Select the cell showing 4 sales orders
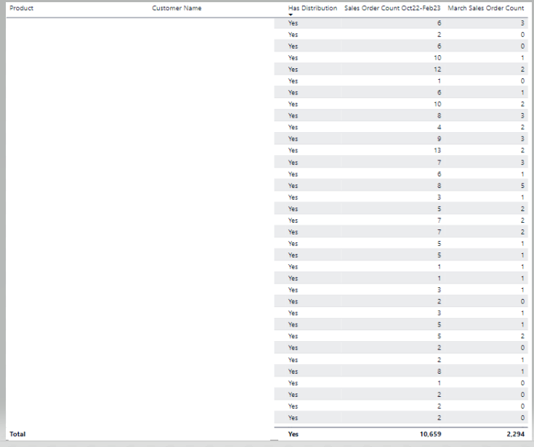This screenshot has width=534, height=447. (x=439, y=127)
